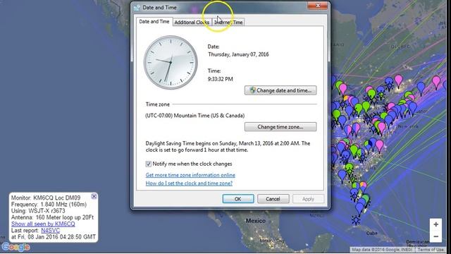The width and height of the screenshot is (451, 254).
Task: Click 'Frequency: 1.840 MHz (160m)' text
Action: (49, 205)
